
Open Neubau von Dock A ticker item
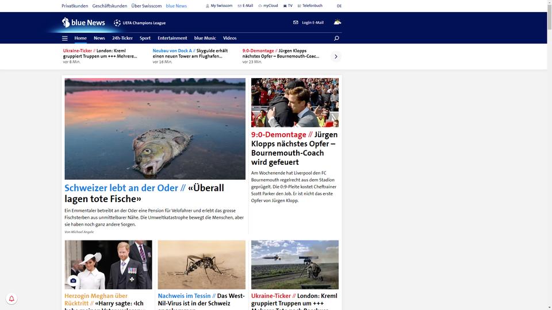[190, 53]
